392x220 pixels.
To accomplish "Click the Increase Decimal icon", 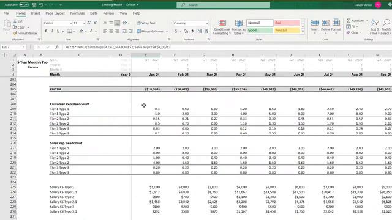I will tap(200, 31).
